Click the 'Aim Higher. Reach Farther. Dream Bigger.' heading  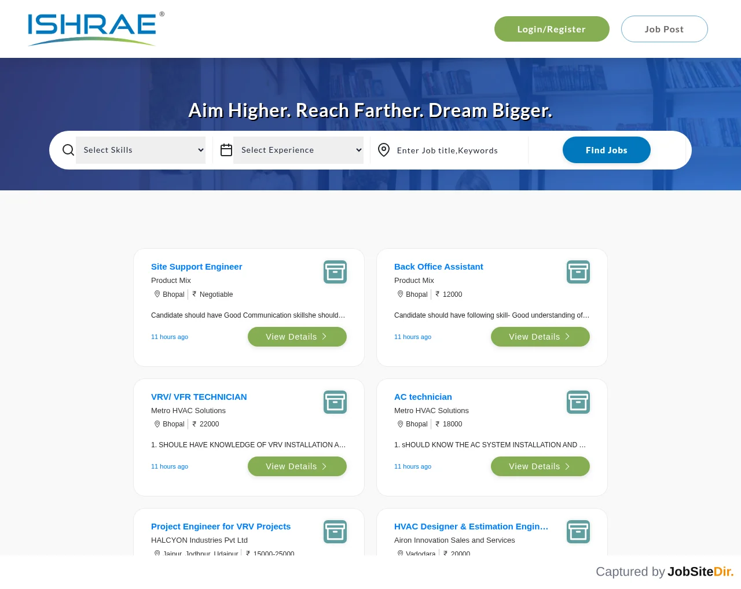click(x=370, y=111)
